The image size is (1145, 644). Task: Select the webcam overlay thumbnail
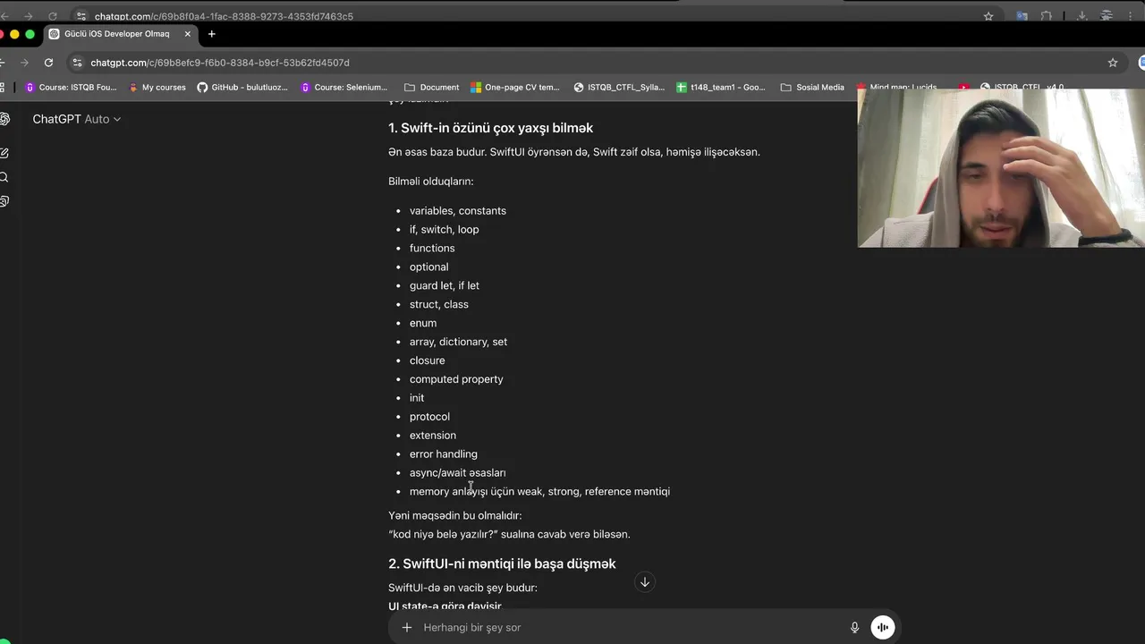tap(1001, 167)
